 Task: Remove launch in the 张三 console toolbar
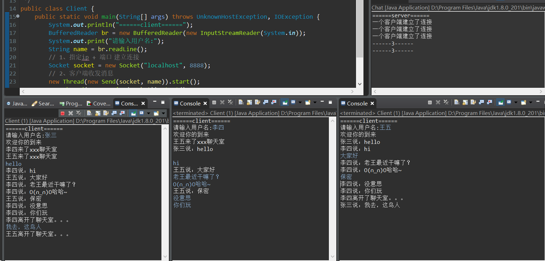71,113
